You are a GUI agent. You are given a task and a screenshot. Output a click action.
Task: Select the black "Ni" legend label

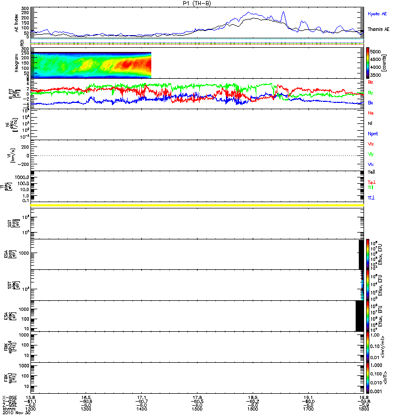(x=370, y=123)
